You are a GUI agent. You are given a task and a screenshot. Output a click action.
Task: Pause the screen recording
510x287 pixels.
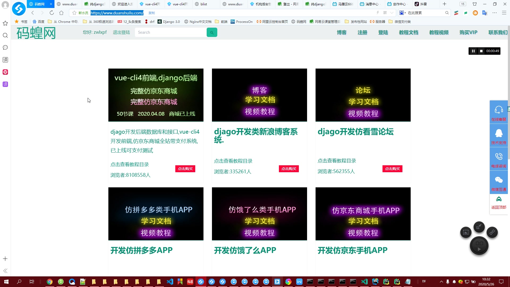click(x=473, y=51)
